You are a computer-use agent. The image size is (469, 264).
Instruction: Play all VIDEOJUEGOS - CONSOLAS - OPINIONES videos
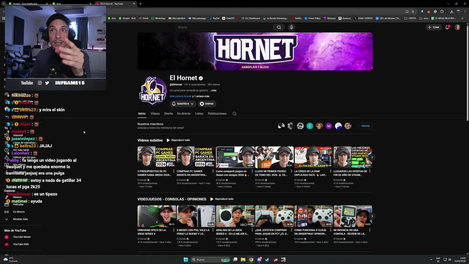[222, 199]
